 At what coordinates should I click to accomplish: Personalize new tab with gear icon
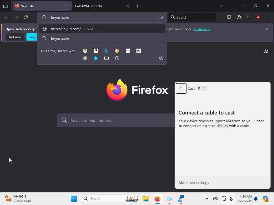[x=265, y=51]
